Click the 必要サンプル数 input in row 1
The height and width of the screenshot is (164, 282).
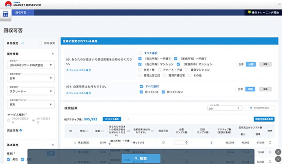pyautogui.click(x=181, y=143)
